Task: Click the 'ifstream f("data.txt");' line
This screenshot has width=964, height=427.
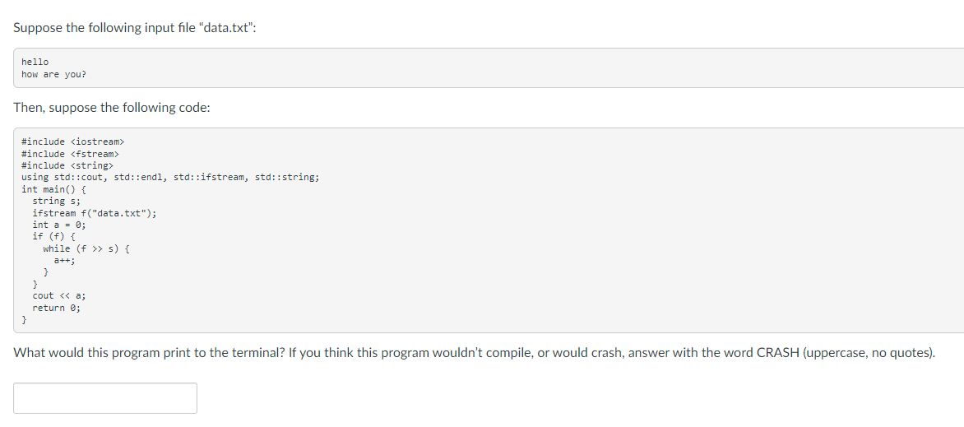Action: click(94, 214)
